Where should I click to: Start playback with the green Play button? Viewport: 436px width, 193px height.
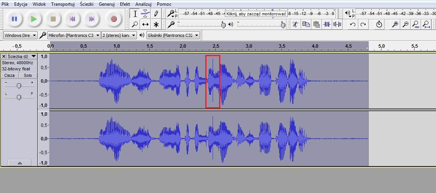click(x=34, y=19)
